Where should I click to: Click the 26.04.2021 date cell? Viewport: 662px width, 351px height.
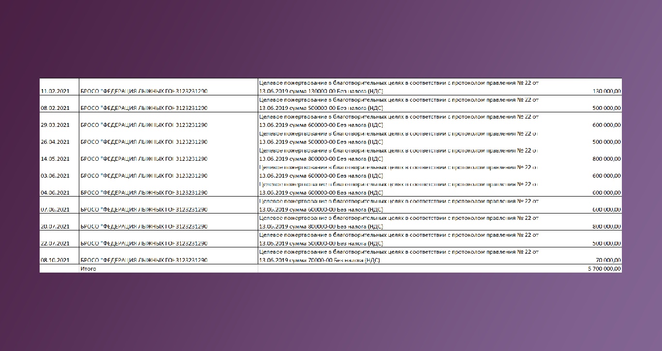(x=56, y=142)
